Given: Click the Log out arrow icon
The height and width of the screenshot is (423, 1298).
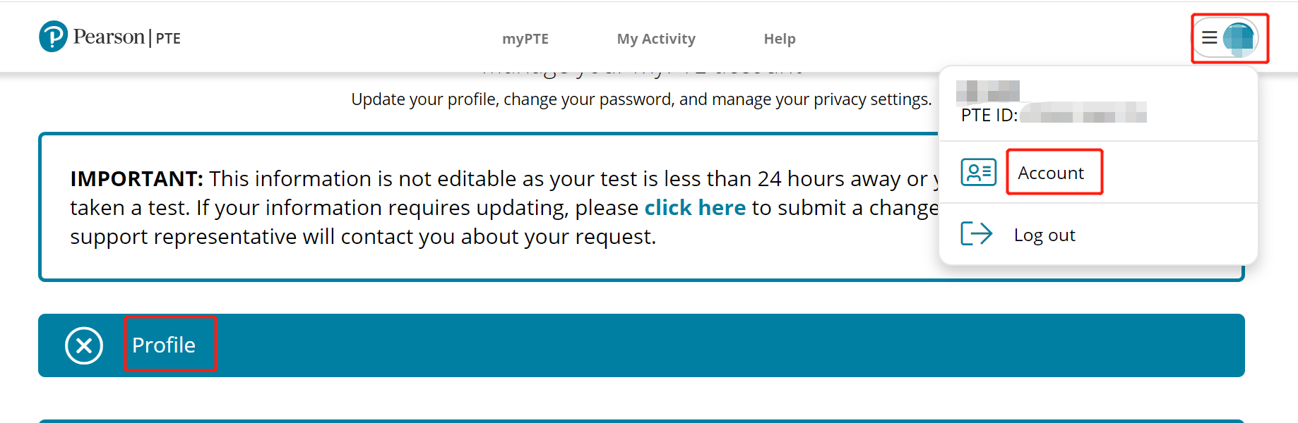Looking at the screenshot, I should click(977, 233).
